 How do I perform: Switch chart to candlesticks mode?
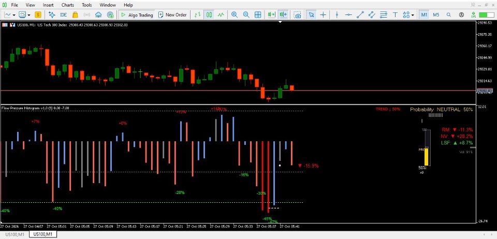pos(209,14)
